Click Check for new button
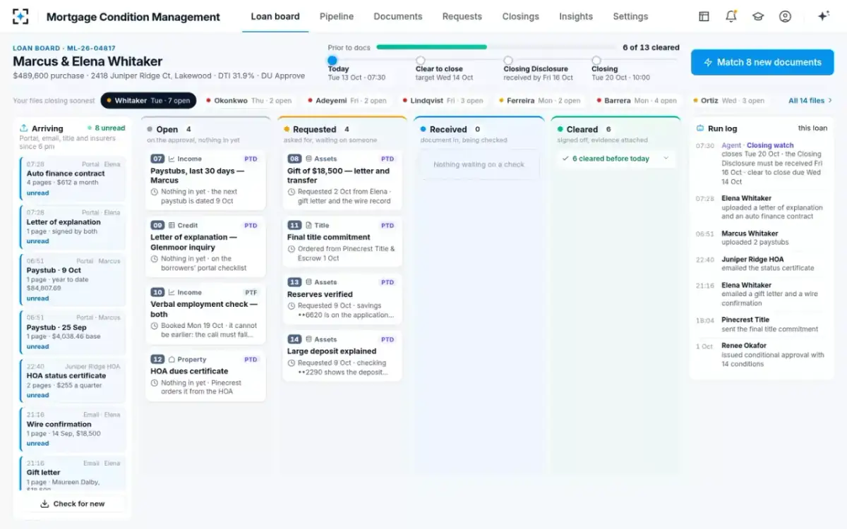847x529 pixels. [x=72, y=504]
